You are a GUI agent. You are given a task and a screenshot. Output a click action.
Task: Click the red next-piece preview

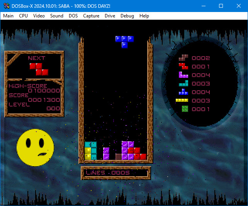[x=39, y=69]
